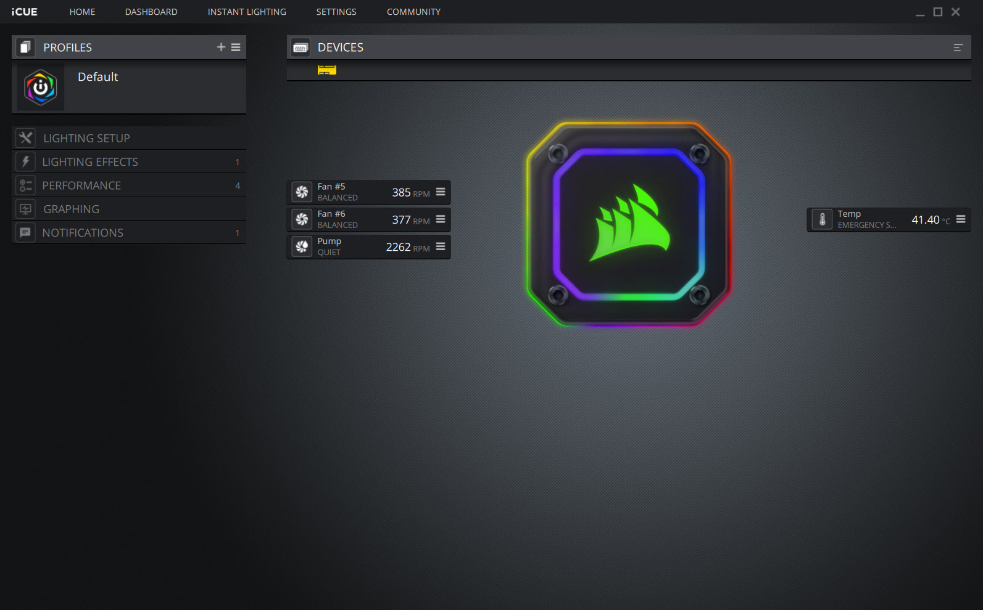Click the Notifications message icon
This screenshot has height=610, width=983.
click(25, 232)
